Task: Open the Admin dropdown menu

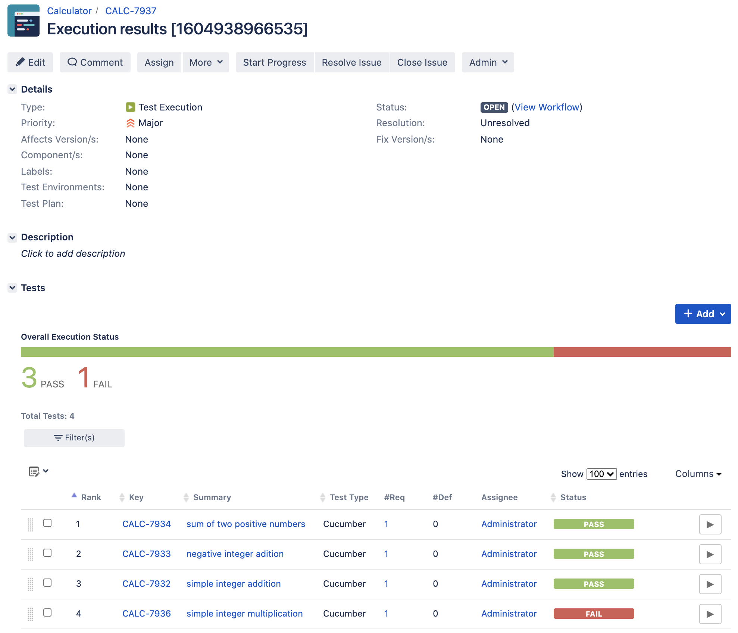Action: click(x=488, y=62)
